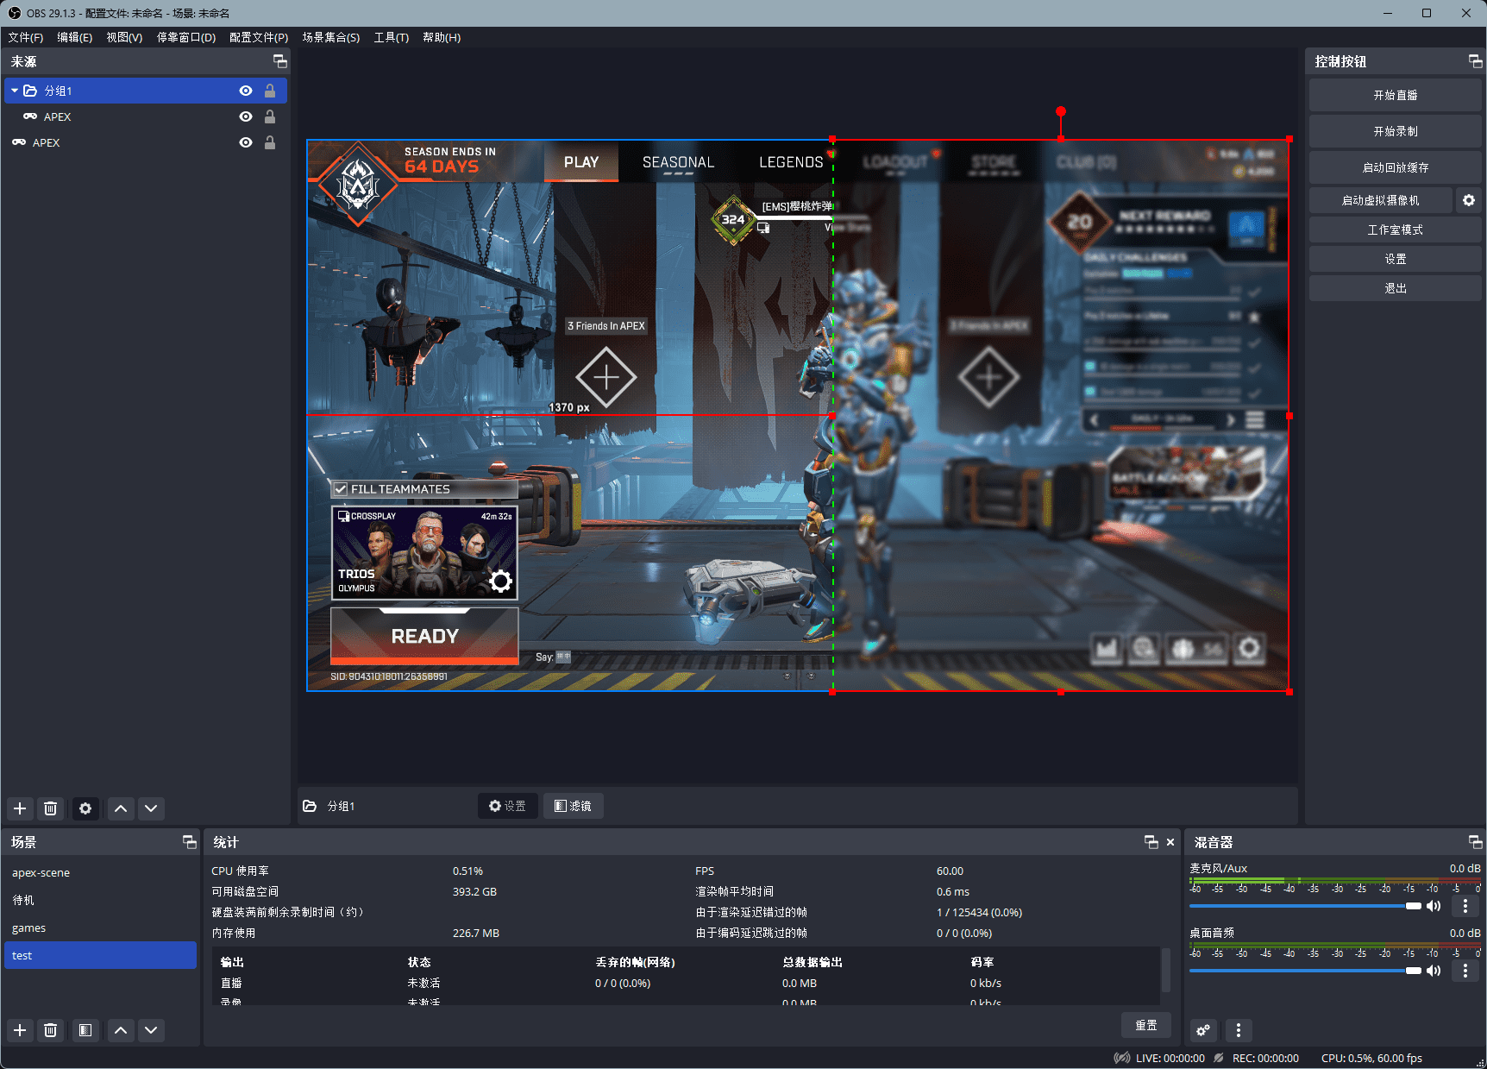Open the 文件(F) menu
Image resolution: width=1487 pixels, height=1069 pixels.
point(26,37)
